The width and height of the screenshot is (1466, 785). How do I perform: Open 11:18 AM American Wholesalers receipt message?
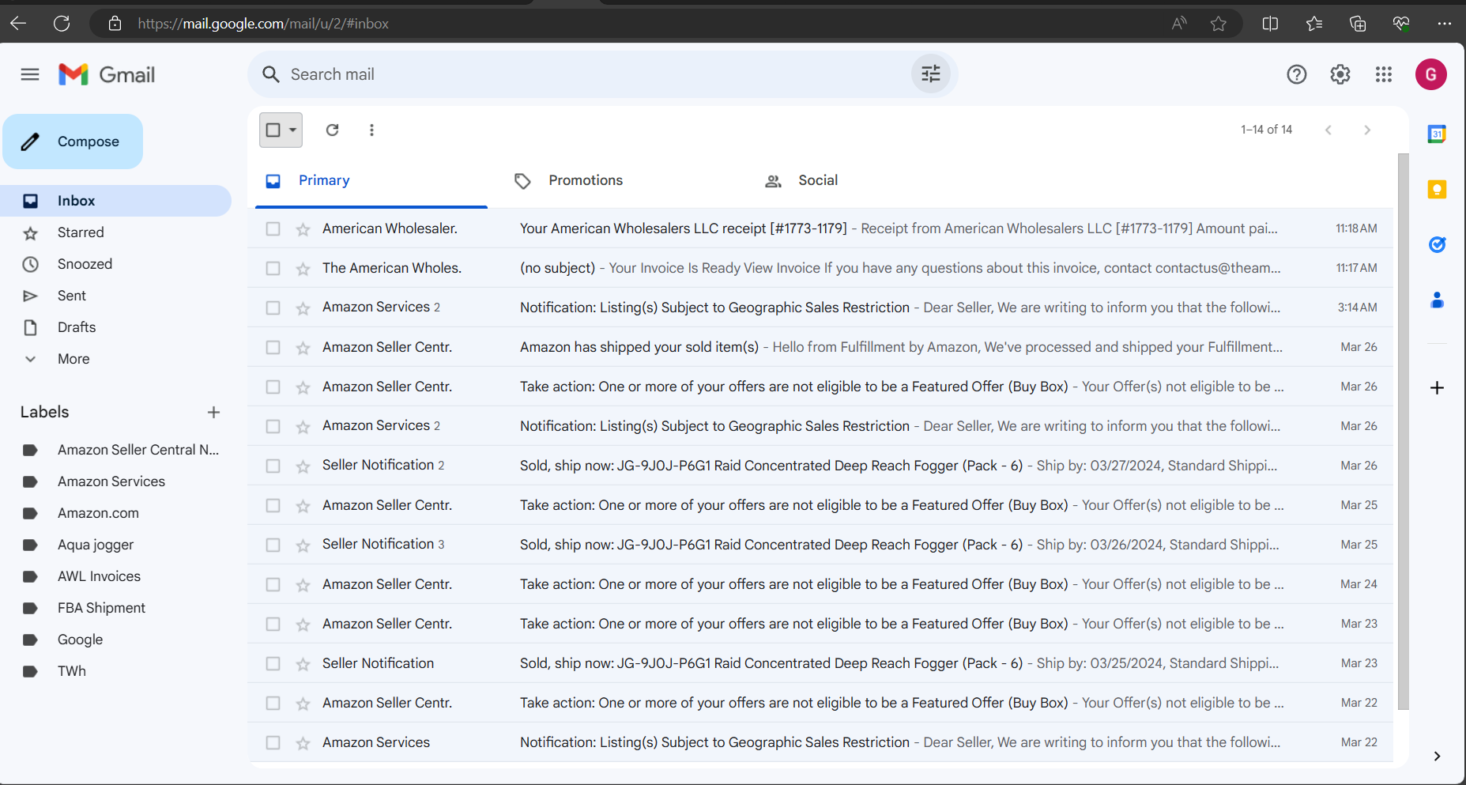pos(820,228)
